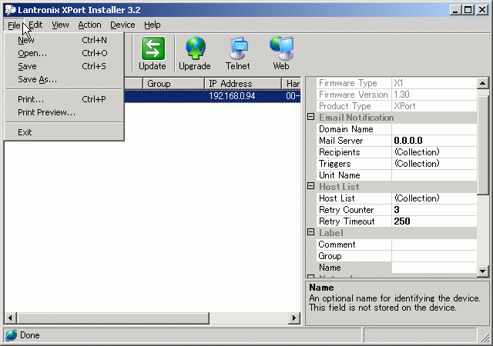
Task: Choose Exit from the File menu
Action: coord(64,132)
